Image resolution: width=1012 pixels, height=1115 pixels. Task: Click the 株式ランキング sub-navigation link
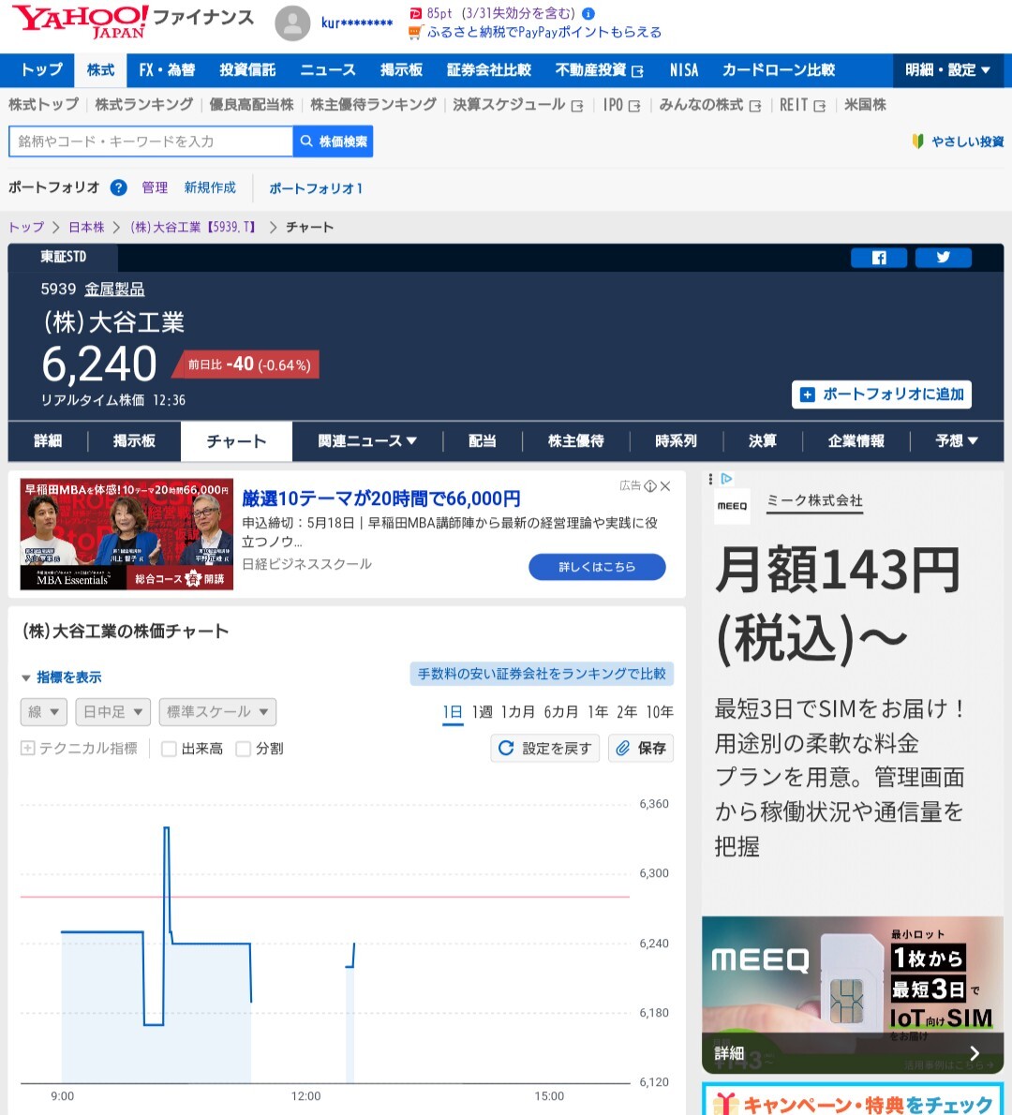point(143,105)
